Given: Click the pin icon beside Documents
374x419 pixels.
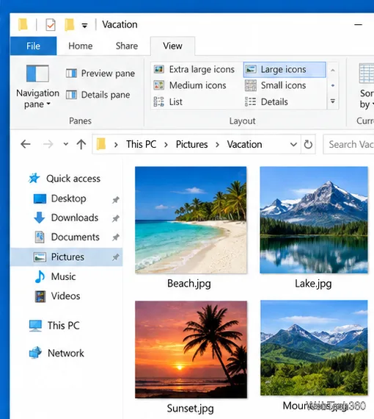Looking at the screenshot, I should [115, 237].
